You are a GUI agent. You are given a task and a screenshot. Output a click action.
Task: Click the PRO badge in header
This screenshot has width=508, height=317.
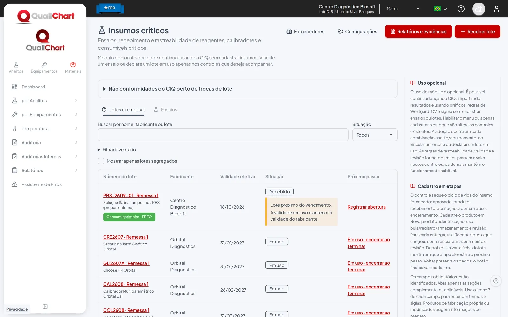coord(110,8)
